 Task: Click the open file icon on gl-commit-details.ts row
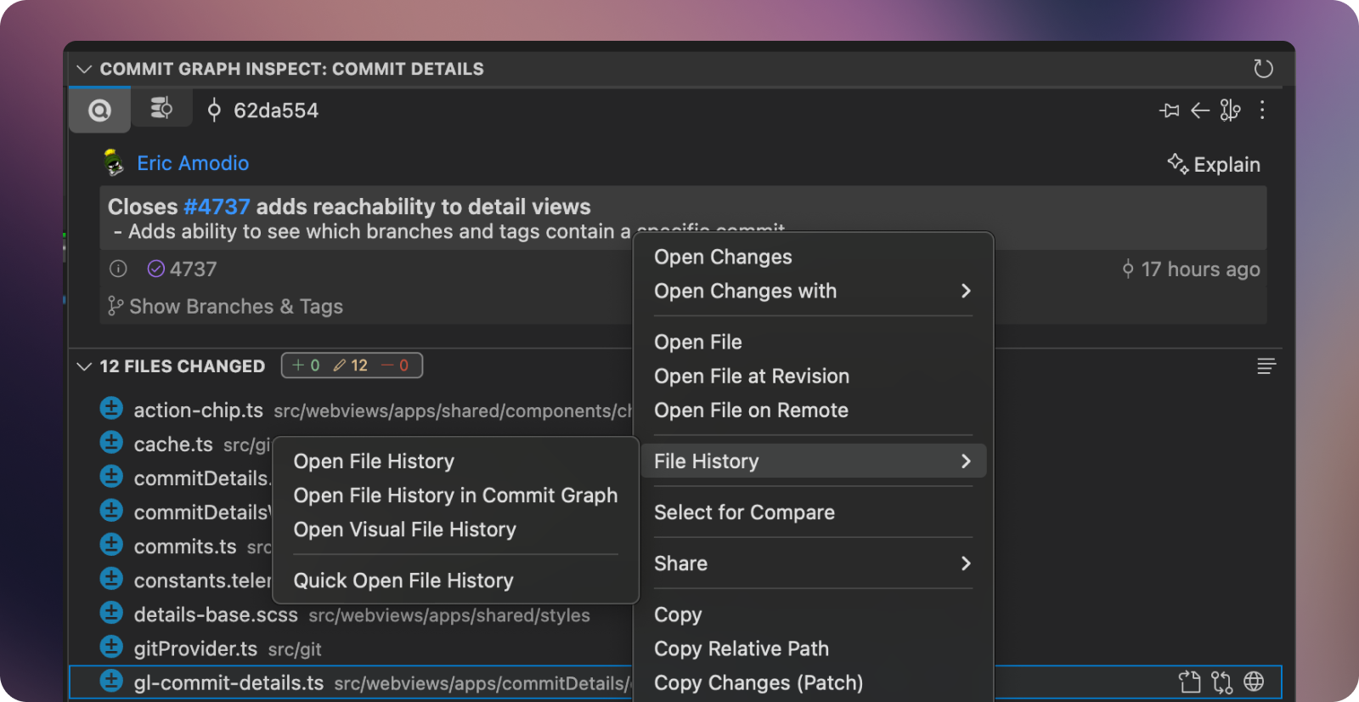(1190, 682)
